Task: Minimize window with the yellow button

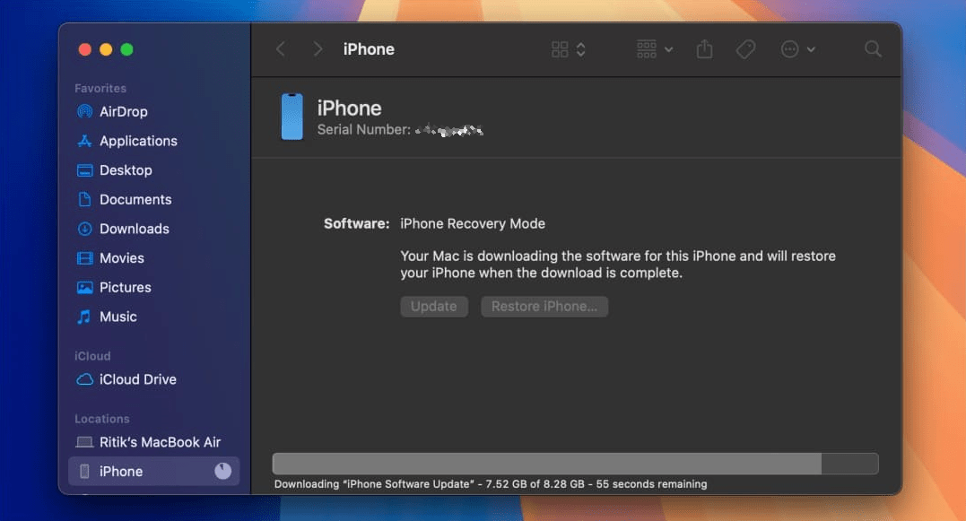Action: (x=106, y=49)
